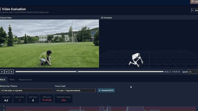Viewport: 198px width, 111px height.
Task: Click the dashed current-time marker on score chart
Action: pyautogui.click(x=80, y=109)
